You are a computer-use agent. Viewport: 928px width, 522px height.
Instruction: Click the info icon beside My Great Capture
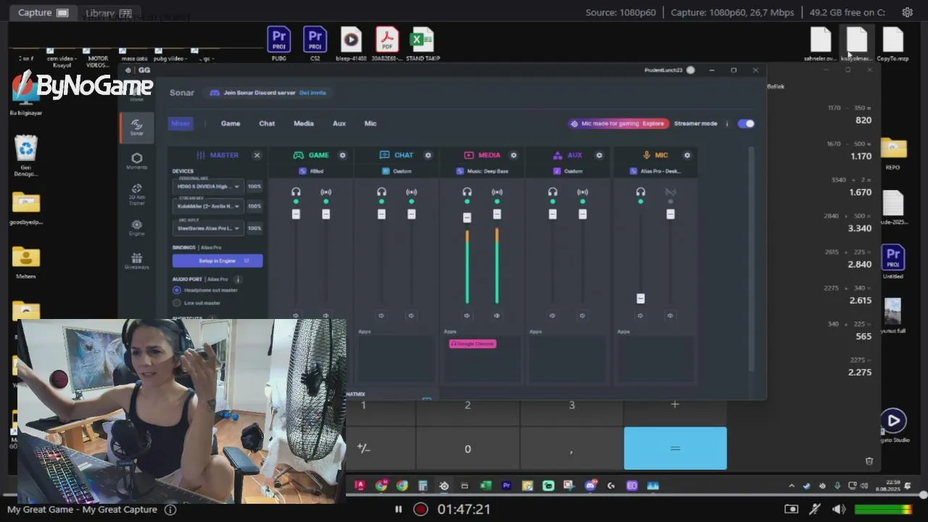pos(170,510)
